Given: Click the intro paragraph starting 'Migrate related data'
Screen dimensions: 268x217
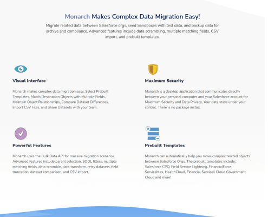Looking at the screenshot, I should point(132,31).
